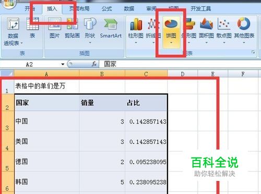
Task: Select column F header
Action: coord(243,74)
